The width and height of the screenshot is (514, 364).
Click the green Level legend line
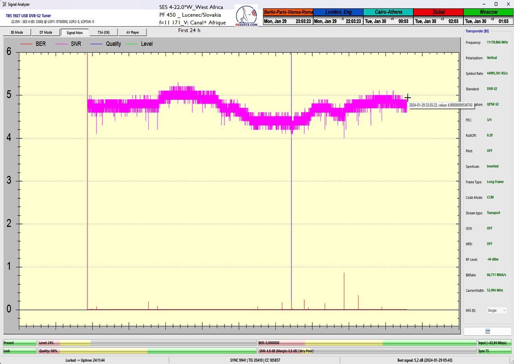point(133,44)
